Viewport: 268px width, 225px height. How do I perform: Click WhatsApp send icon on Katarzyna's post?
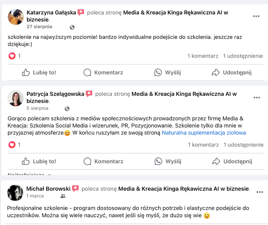[x=158, y=73]
